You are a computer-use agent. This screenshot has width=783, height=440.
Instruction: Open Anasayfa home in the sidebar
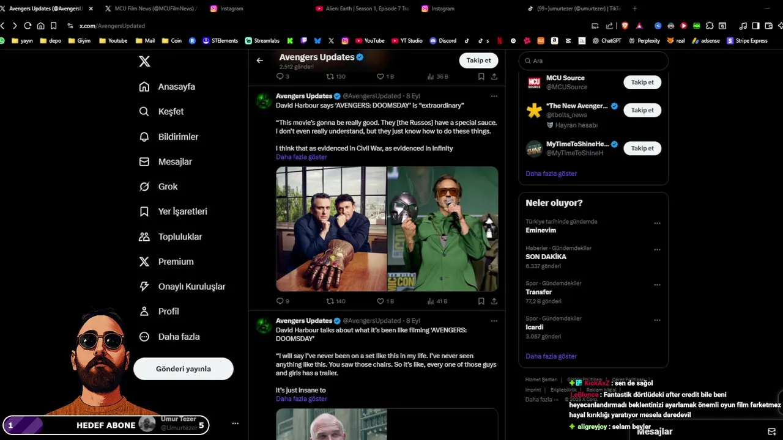[x=167, y=87]
